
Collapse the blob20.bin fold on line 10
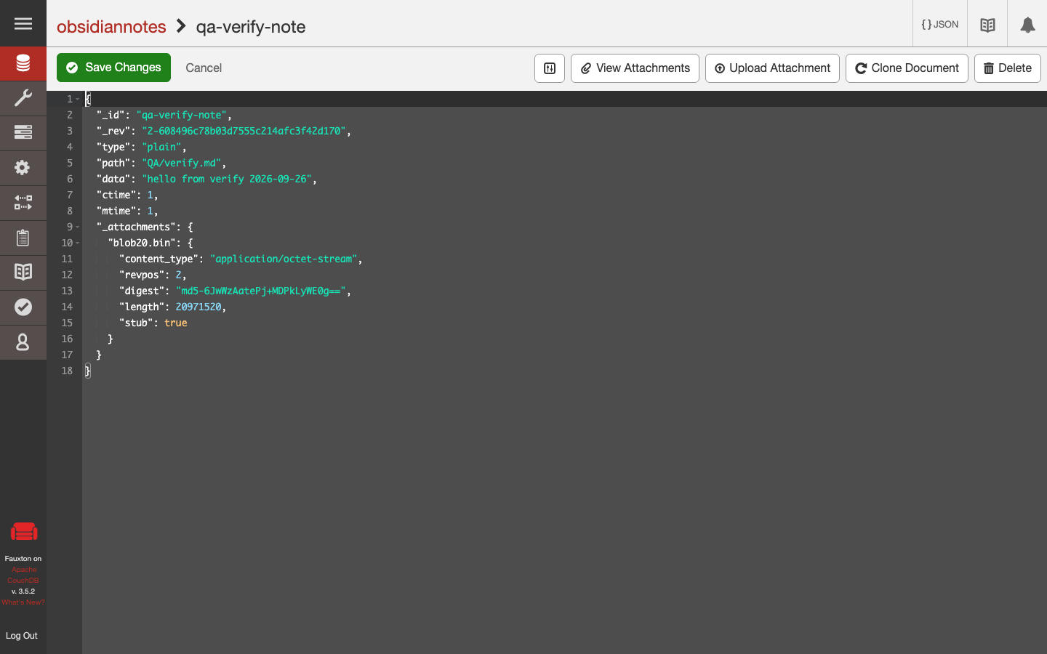point(78,243)
